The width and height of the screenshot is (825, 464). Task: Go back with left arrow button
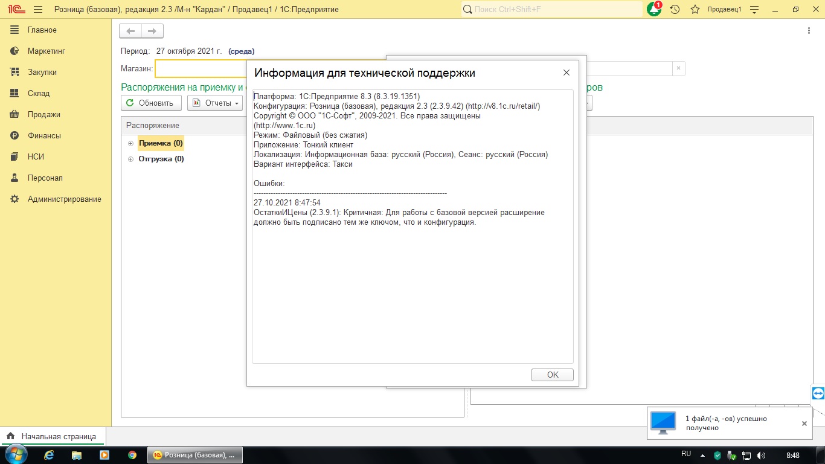(130, 31)
